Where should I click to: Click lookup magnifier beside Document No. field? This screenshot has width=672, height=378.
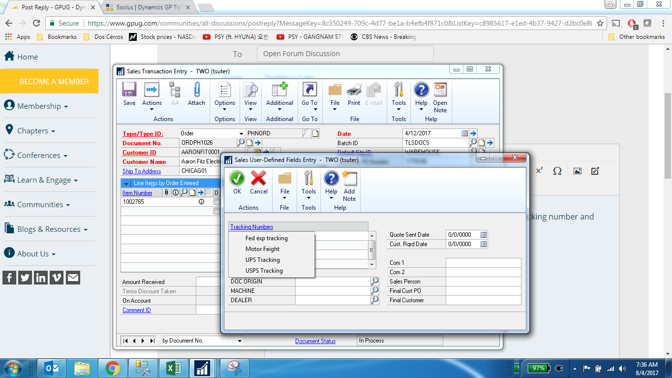[x=241, y=143]
